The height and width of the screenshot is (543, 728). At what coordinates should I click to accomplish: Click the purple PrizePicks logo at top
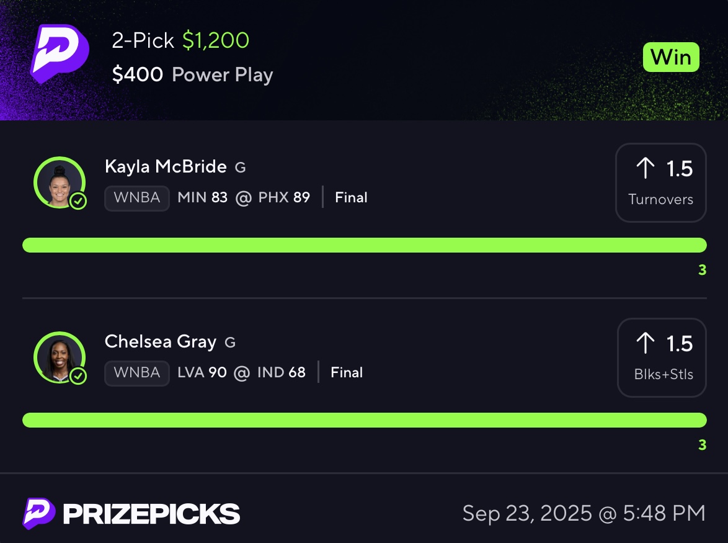(x=60, y=53)
